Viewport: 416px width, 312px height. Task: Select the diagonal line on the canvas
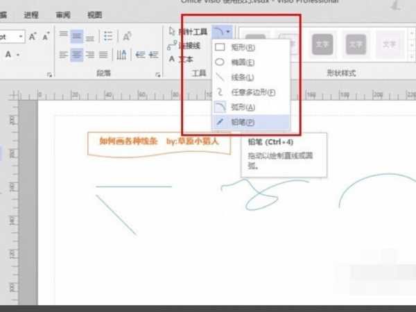(x=116, y=215)
